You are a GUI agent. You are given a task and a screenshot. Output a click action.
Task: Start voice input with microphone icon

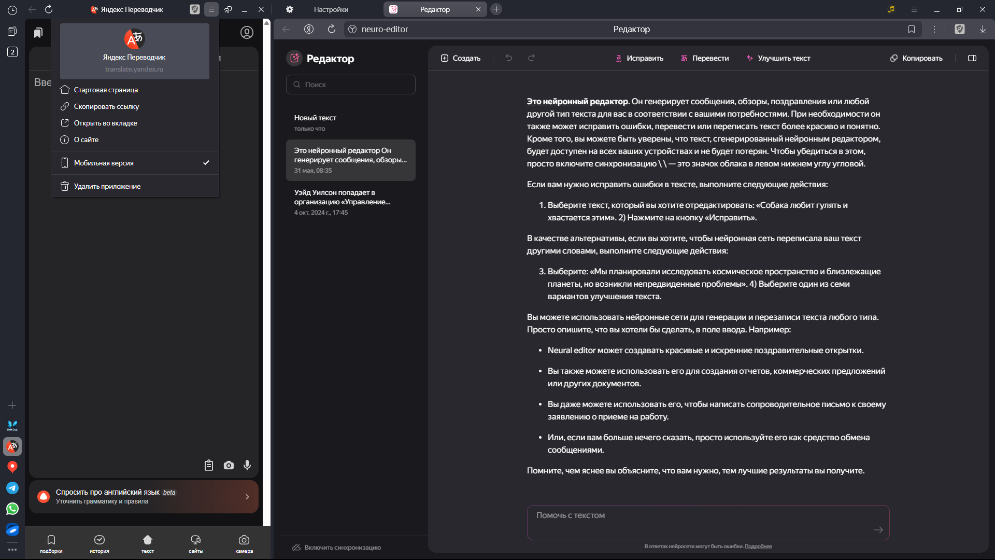[x=247, y=465]
